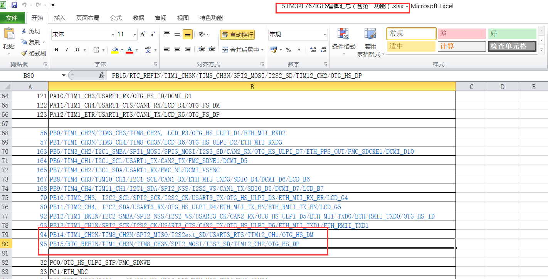Expand the number format 常规 dropdown
Image resolution: width=548 pixels, height=279 pixels.
(324, 35)
